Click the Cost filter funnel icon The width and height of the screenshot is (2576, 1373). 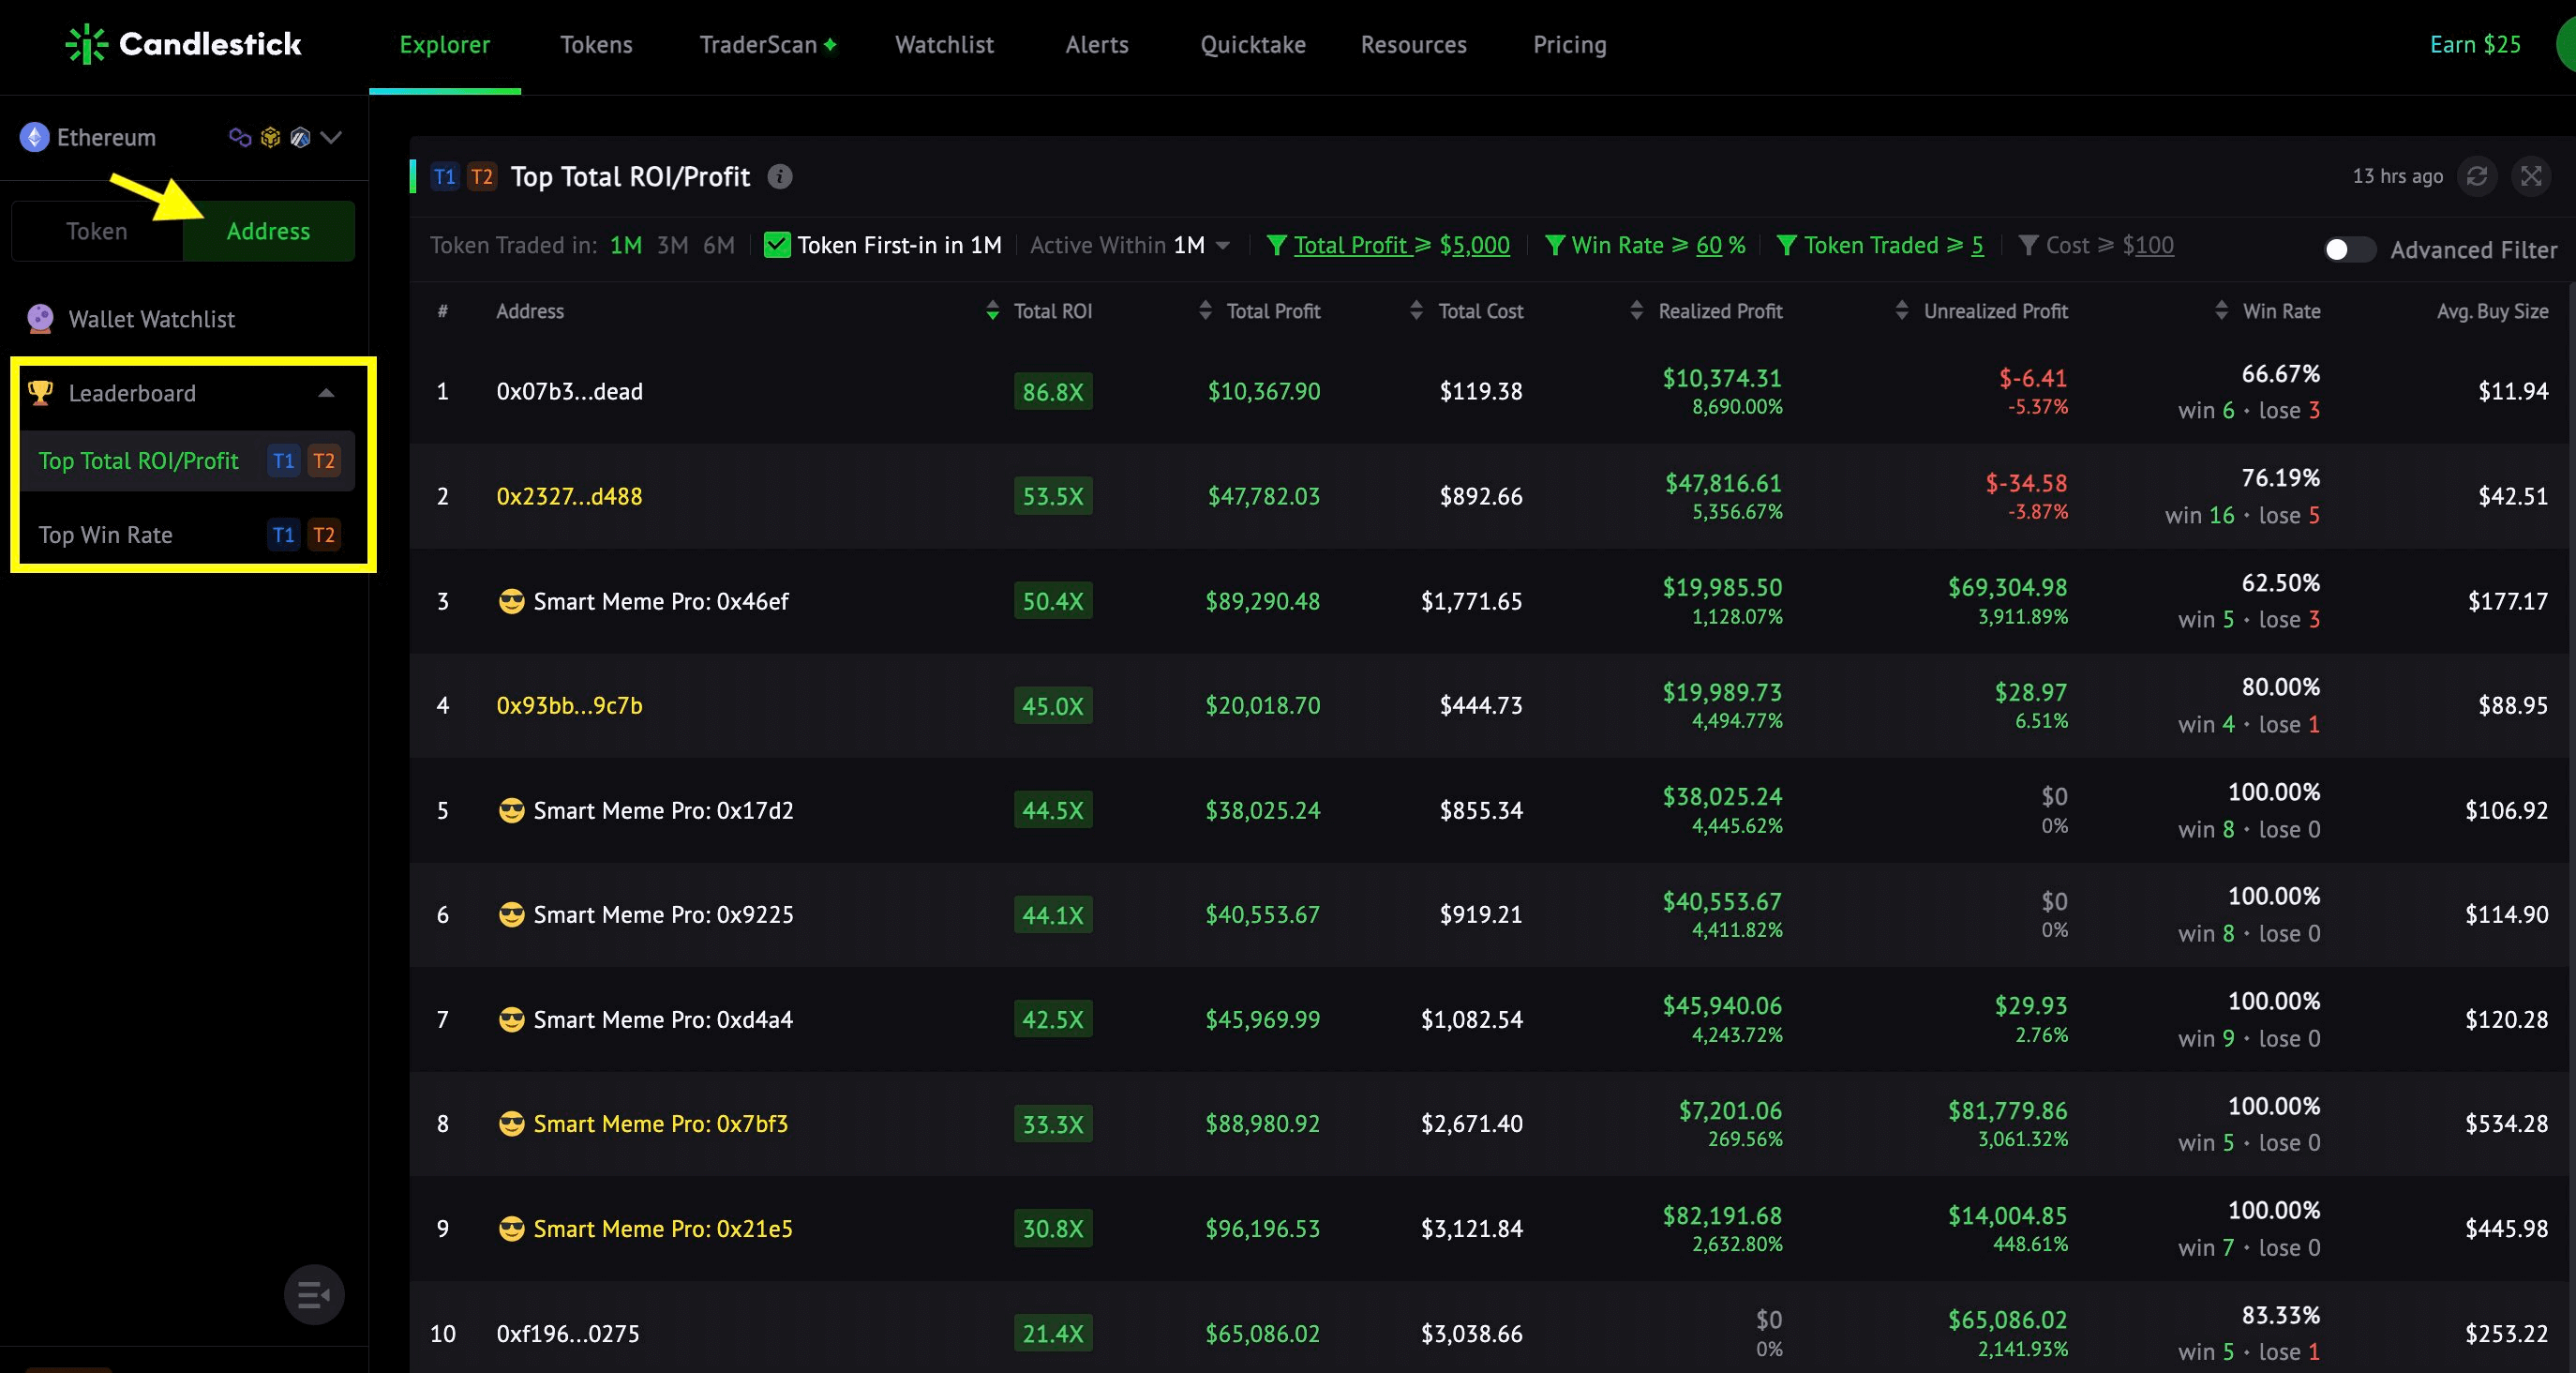[x=2028, y=245]
